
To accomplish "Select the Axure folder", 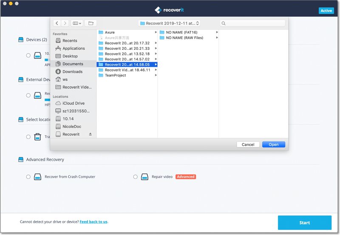I will click(x=110, y=32).
